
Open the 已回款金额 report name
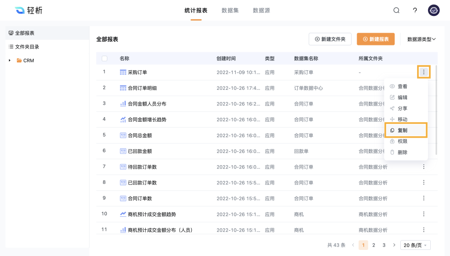pyautogui.click(x=140, y=151)
